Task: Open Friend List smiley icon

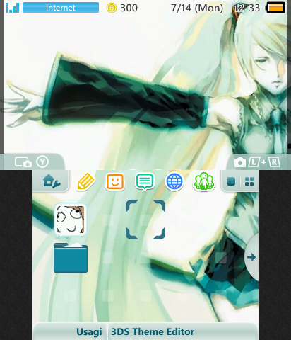Action: pyautogui.click(x=115, y=181)
